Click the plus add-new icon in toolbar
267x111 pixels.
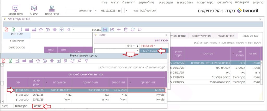pos(119,30)
